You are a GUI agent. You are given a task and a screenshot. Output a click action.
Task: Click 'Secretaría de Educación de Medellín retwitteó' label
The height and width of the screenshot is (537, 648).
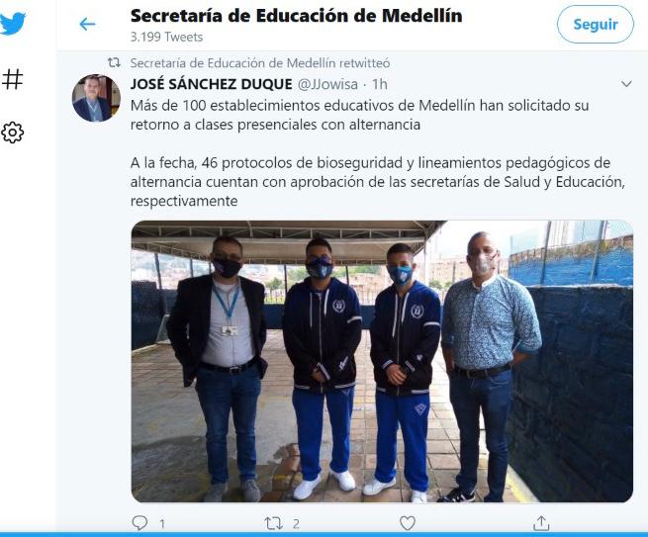pos(260,63)
